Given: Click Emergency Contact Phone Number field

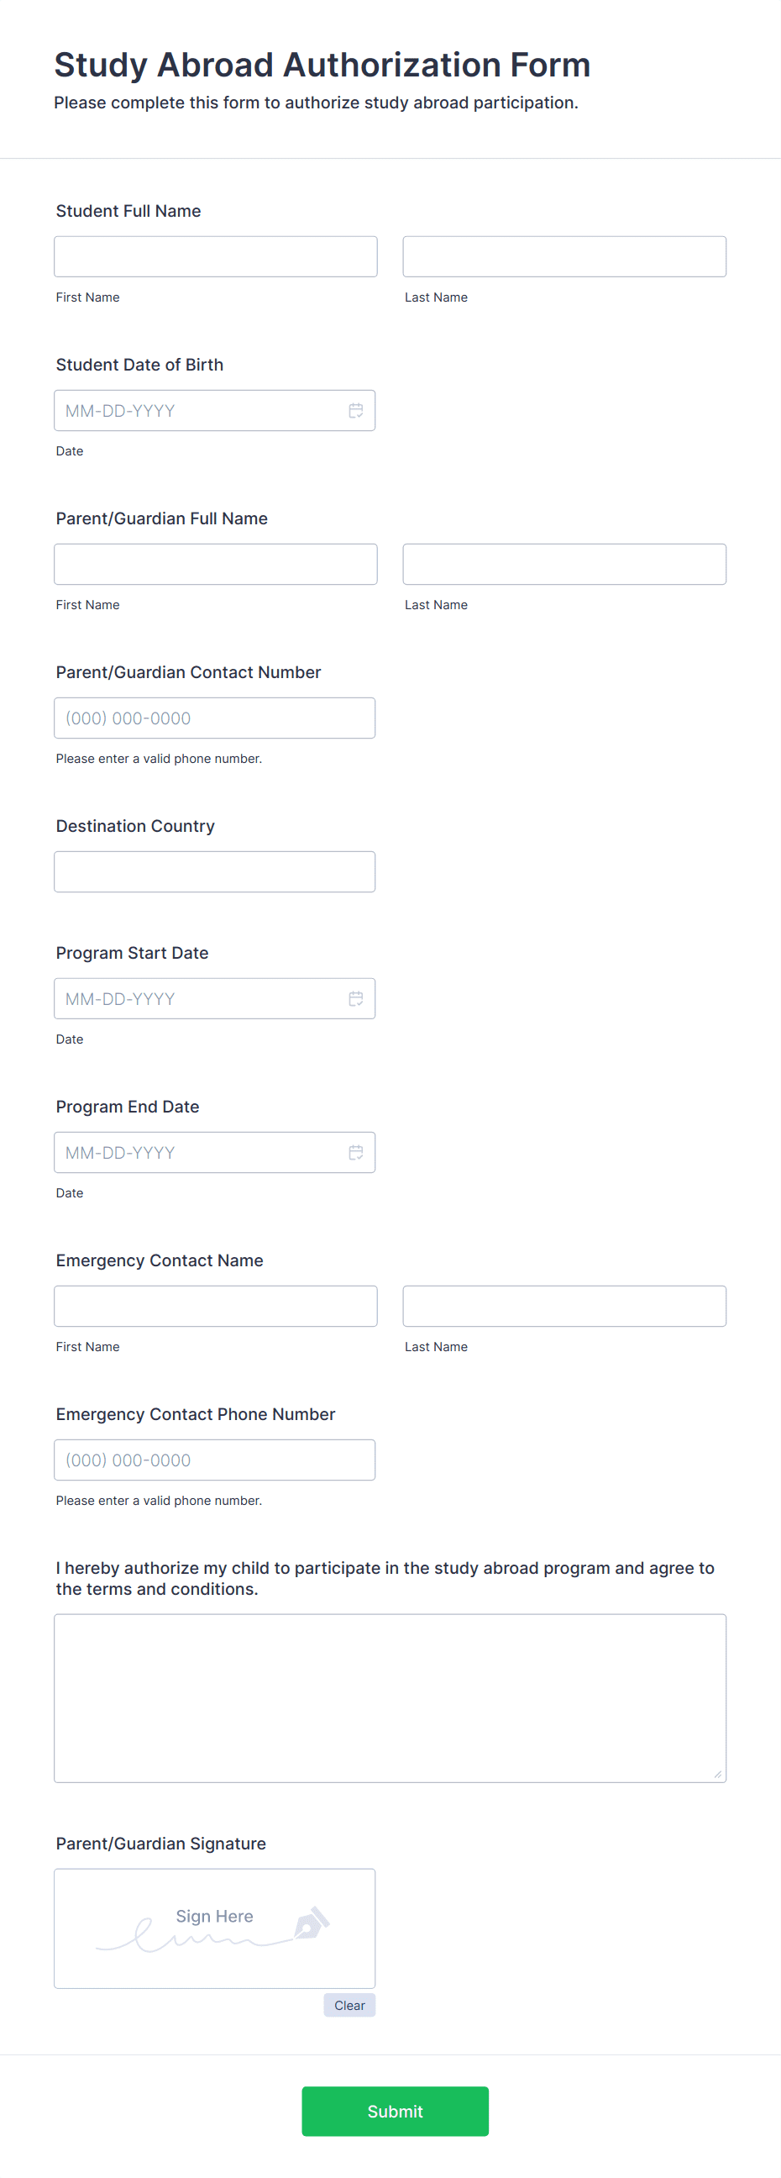Looking at the screenshot, I should click(215, 1460).
